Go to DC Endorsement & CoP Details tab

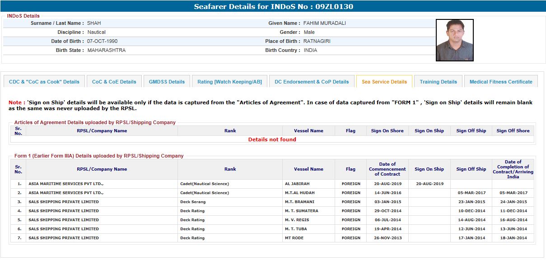point(312,82)
